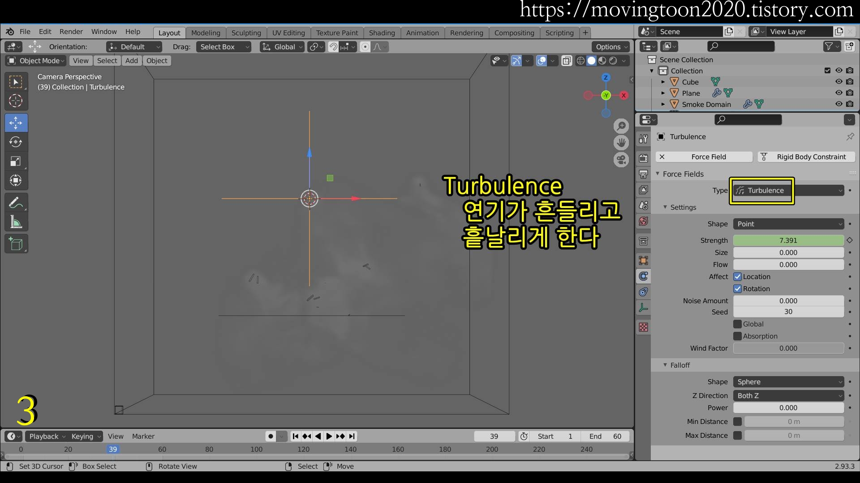
Task: Open the File menu
Action: 25,32
